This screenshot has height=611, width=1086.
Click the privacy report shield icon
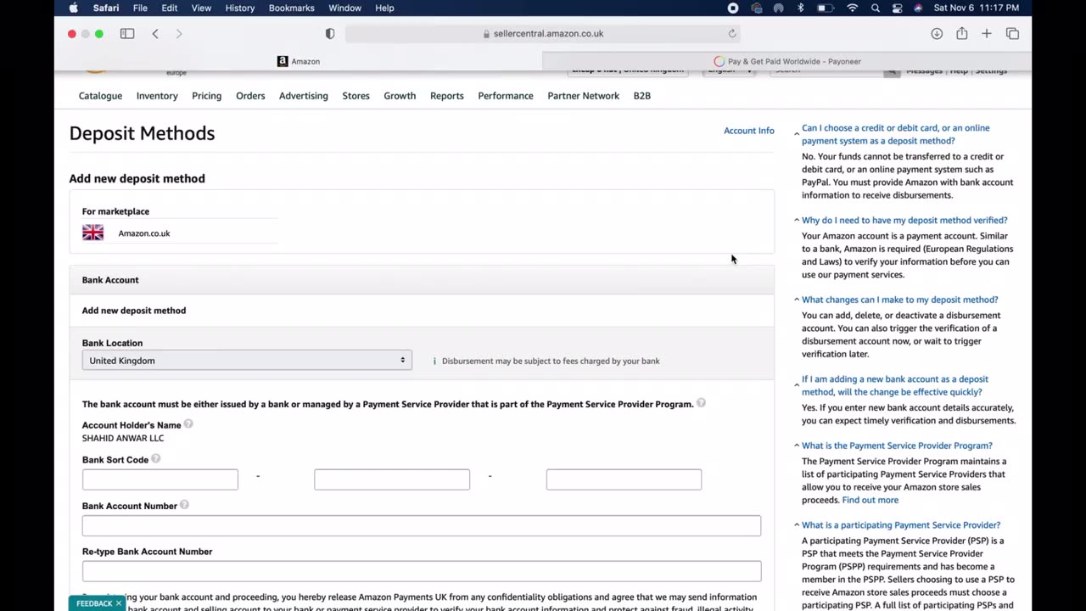[x=330, y=33]
